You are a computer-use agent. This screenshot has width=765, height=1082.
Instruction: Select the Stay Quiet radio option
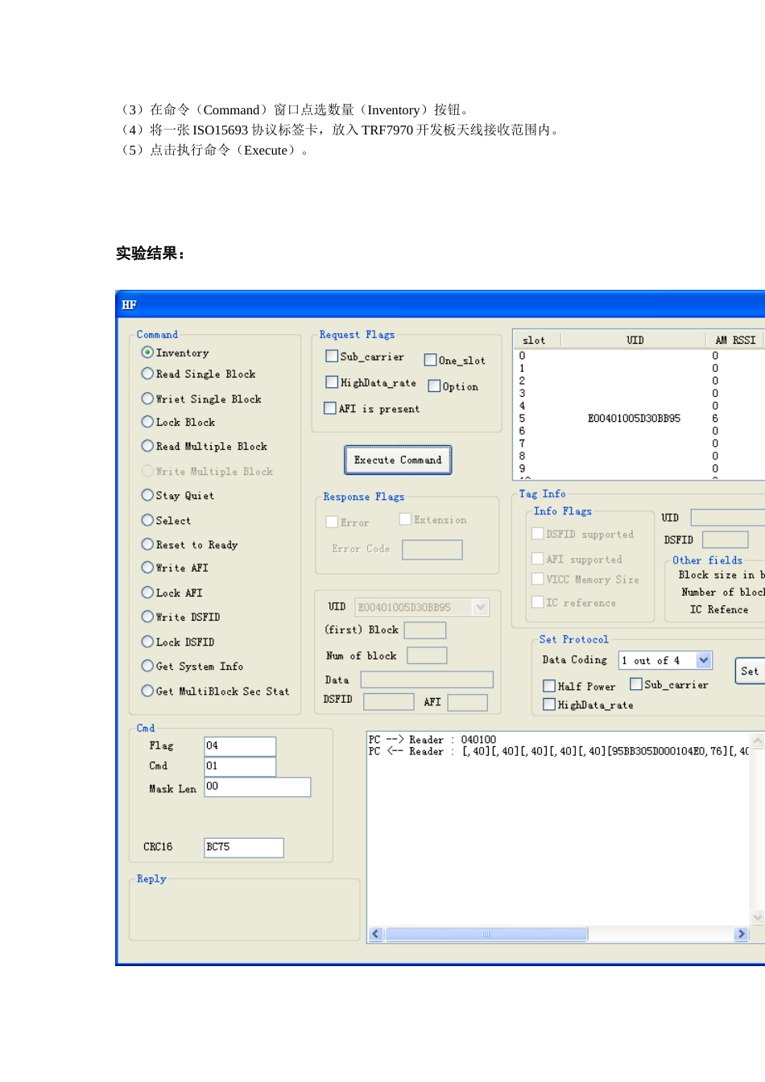point(147,495)
